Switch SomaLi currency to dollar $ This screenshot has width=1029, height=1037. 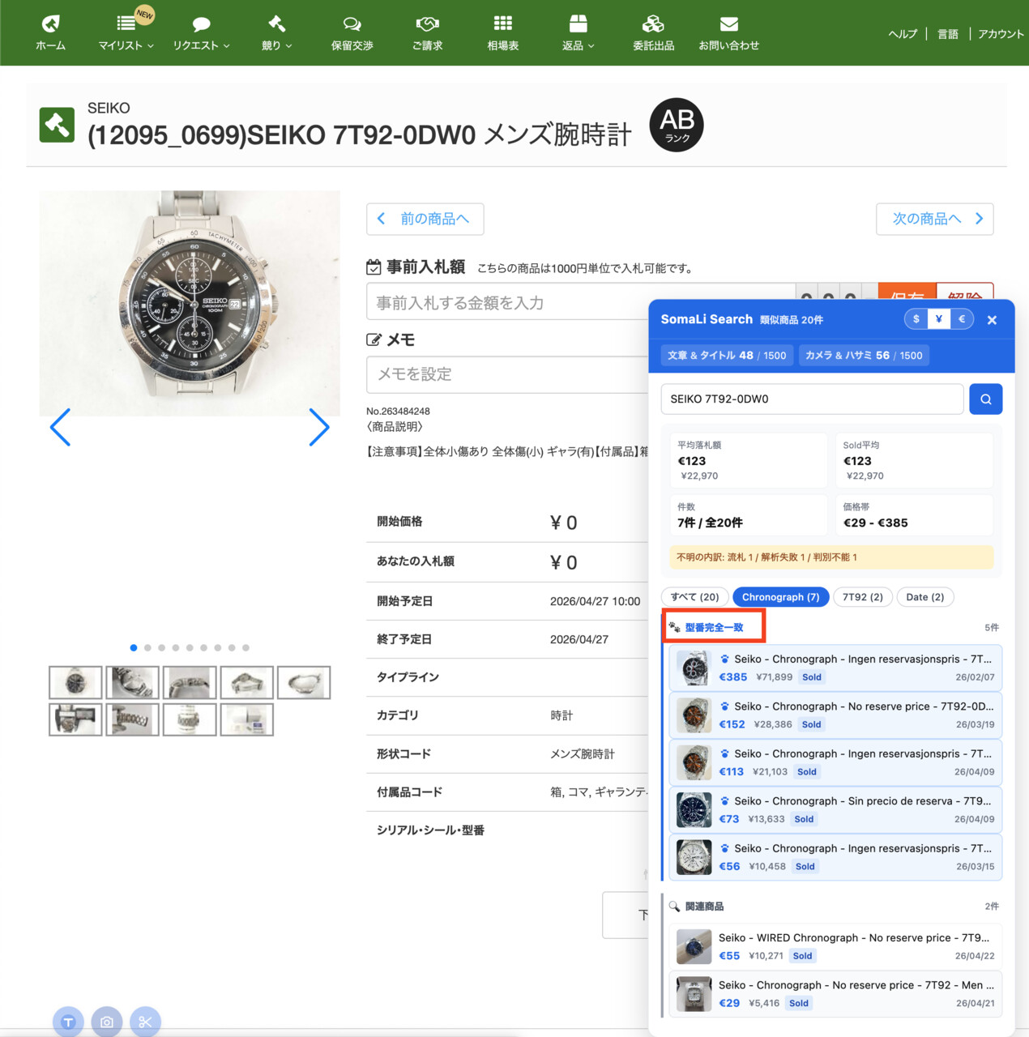pyautogui.click(x=916, y=319)
